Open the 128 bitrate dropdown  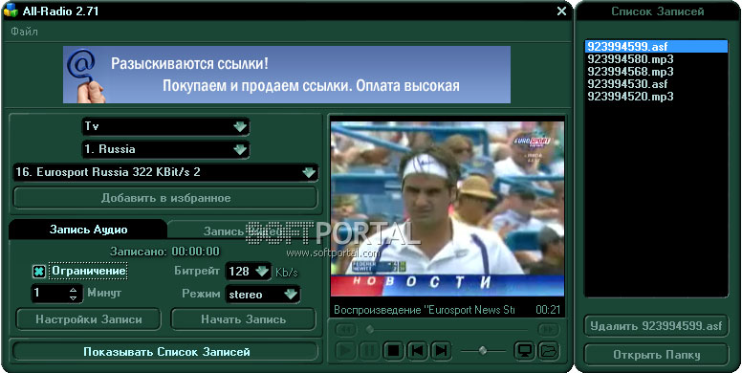point(249,272)
